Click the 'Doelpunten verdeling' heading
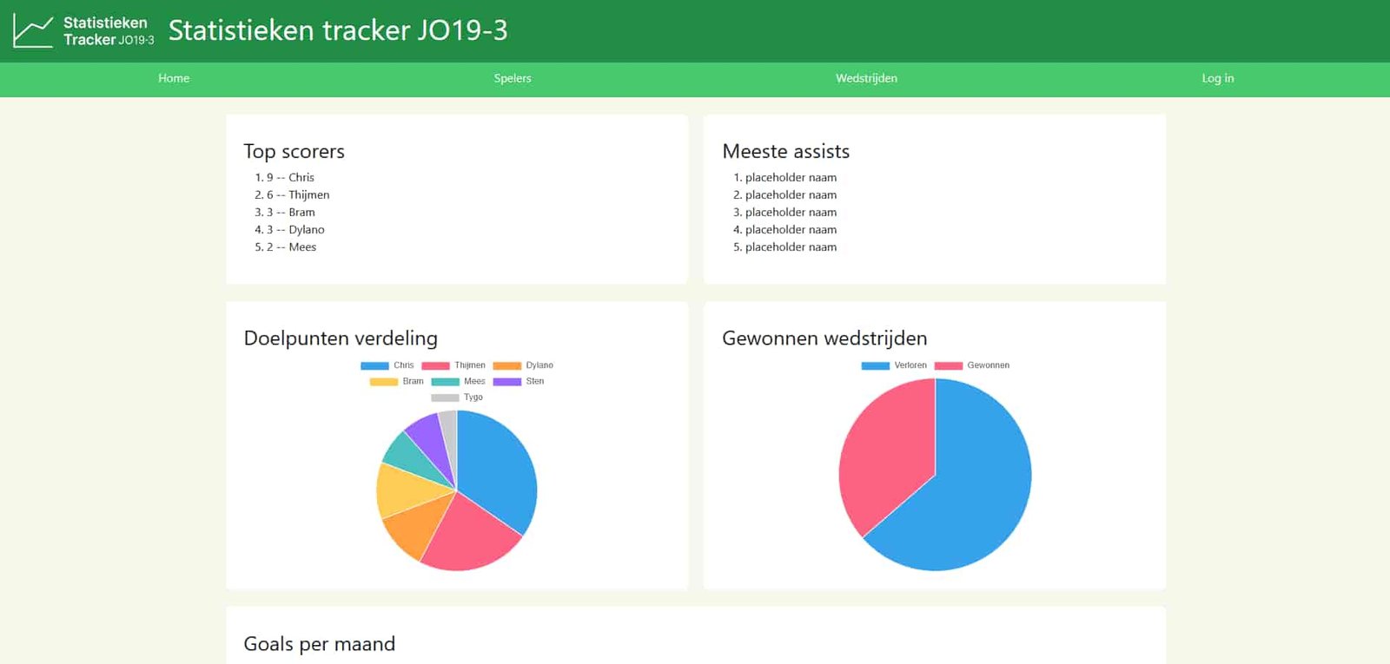The height and width of the screenshot is (664, 1390). pos(341,338)
